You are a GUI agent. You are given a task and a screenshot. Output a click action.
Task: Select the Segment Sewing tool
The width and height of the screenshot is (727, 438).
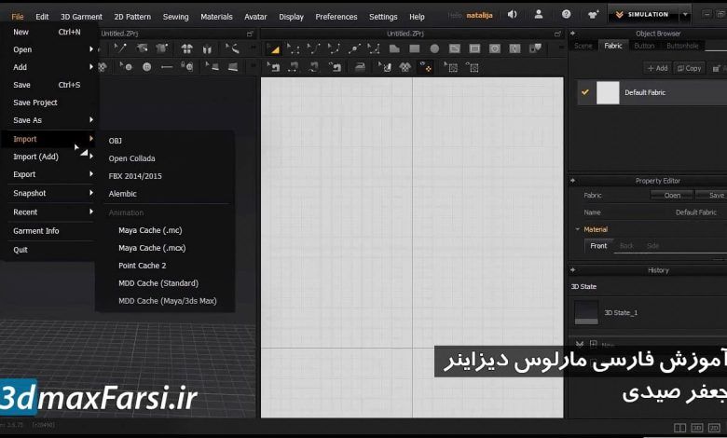pyautogui.click(x=293, y=68)
